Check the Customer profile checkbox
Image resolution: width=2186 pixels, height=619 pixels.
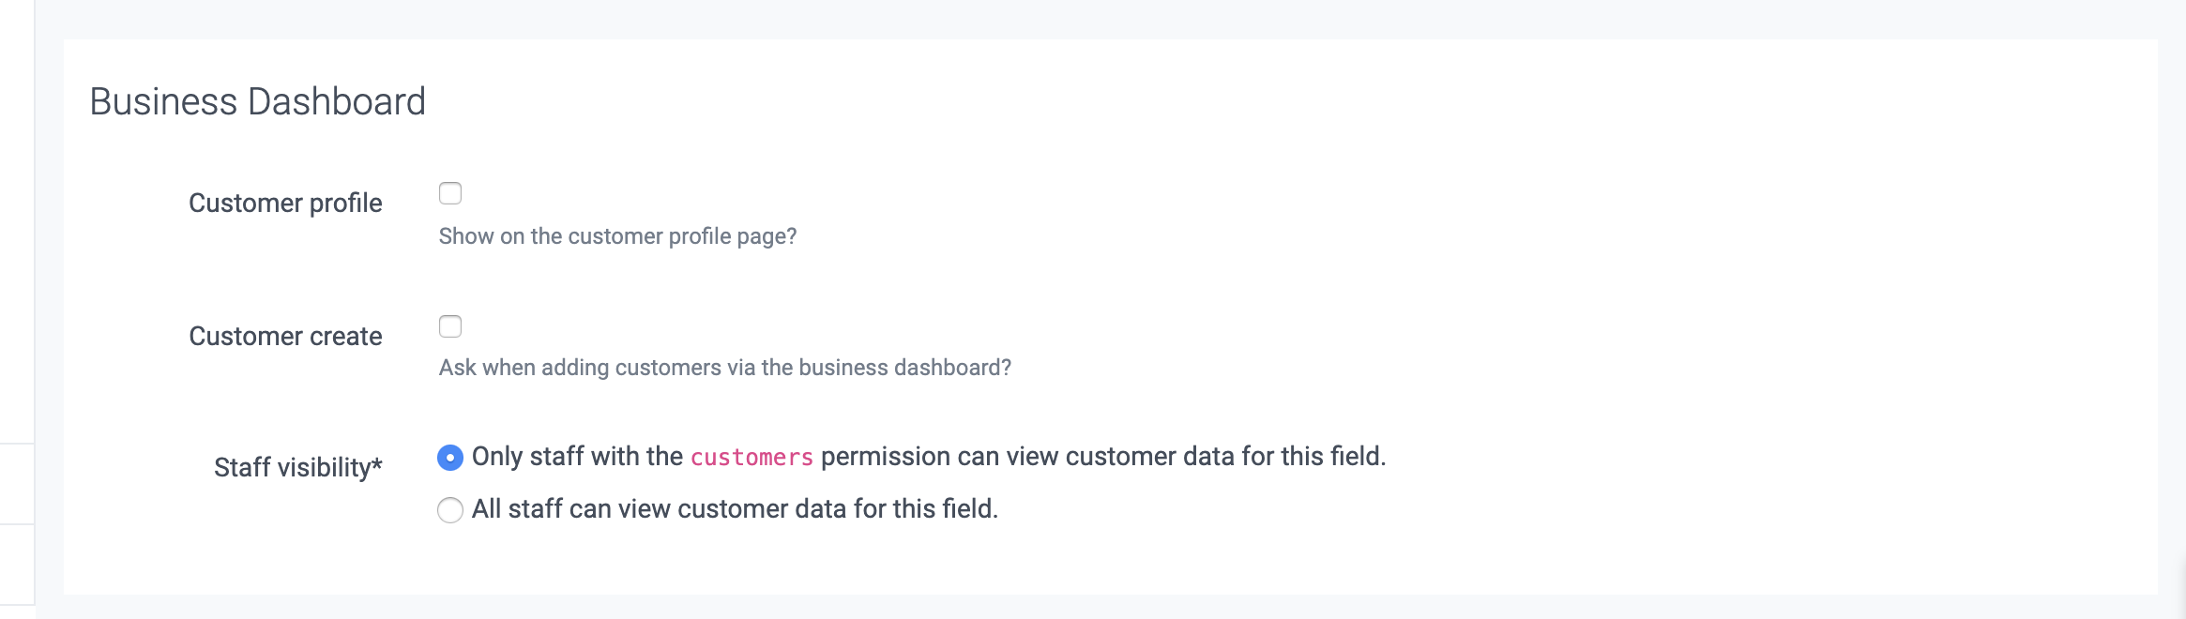[450, 193]
